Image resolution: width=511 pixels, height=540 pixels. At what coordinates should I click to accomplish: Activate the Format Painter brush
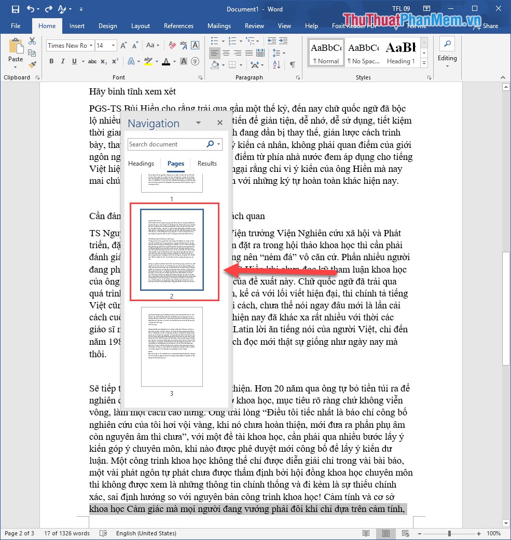tap(32, 64)
